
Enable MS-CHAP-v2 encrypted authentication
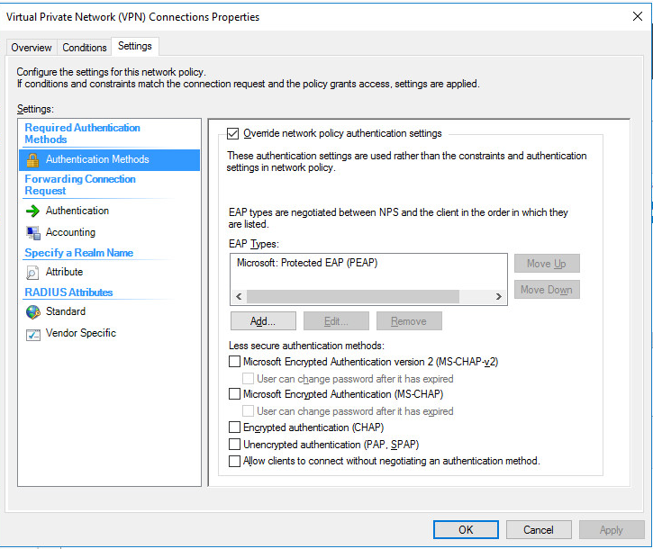[235, 362]
